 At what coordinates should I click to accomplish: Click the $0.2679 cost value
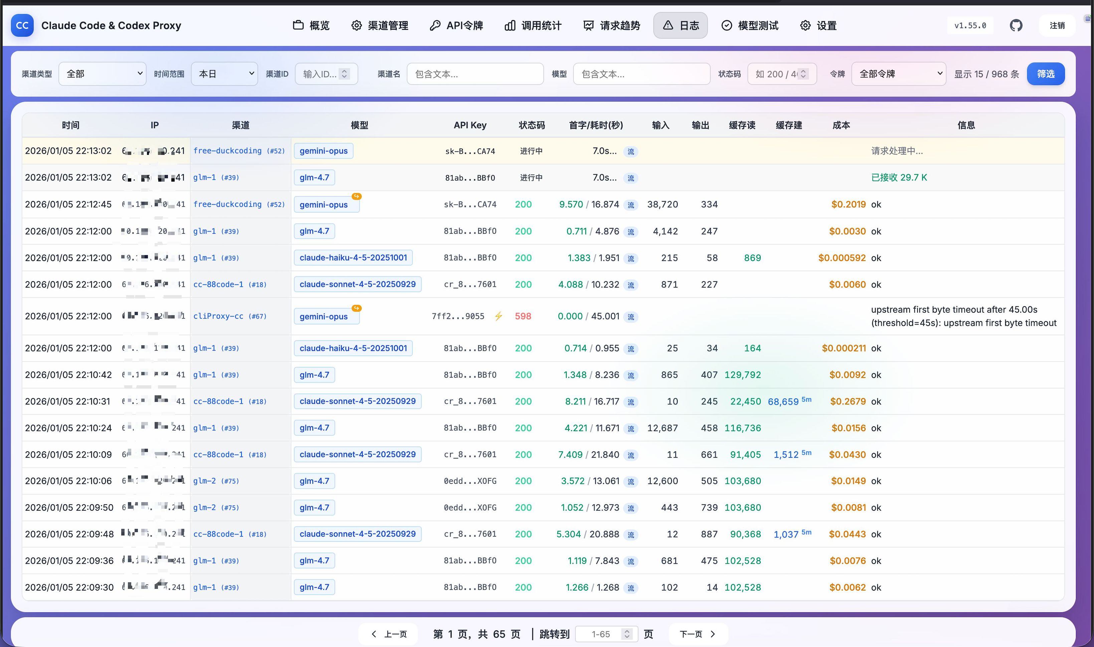coord(848,401)
